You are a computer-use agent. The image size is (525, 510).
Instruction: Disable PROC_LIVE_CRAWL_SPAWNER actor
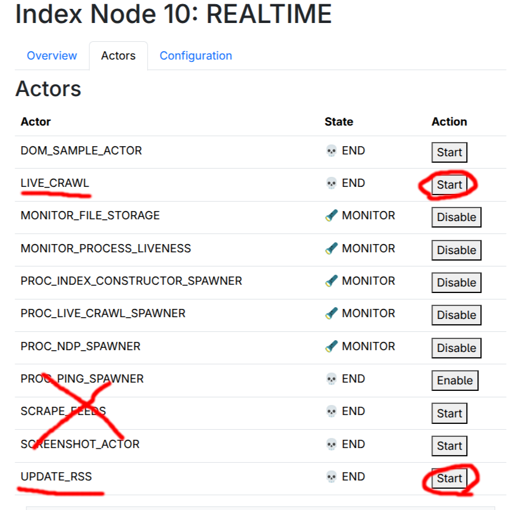456,315
